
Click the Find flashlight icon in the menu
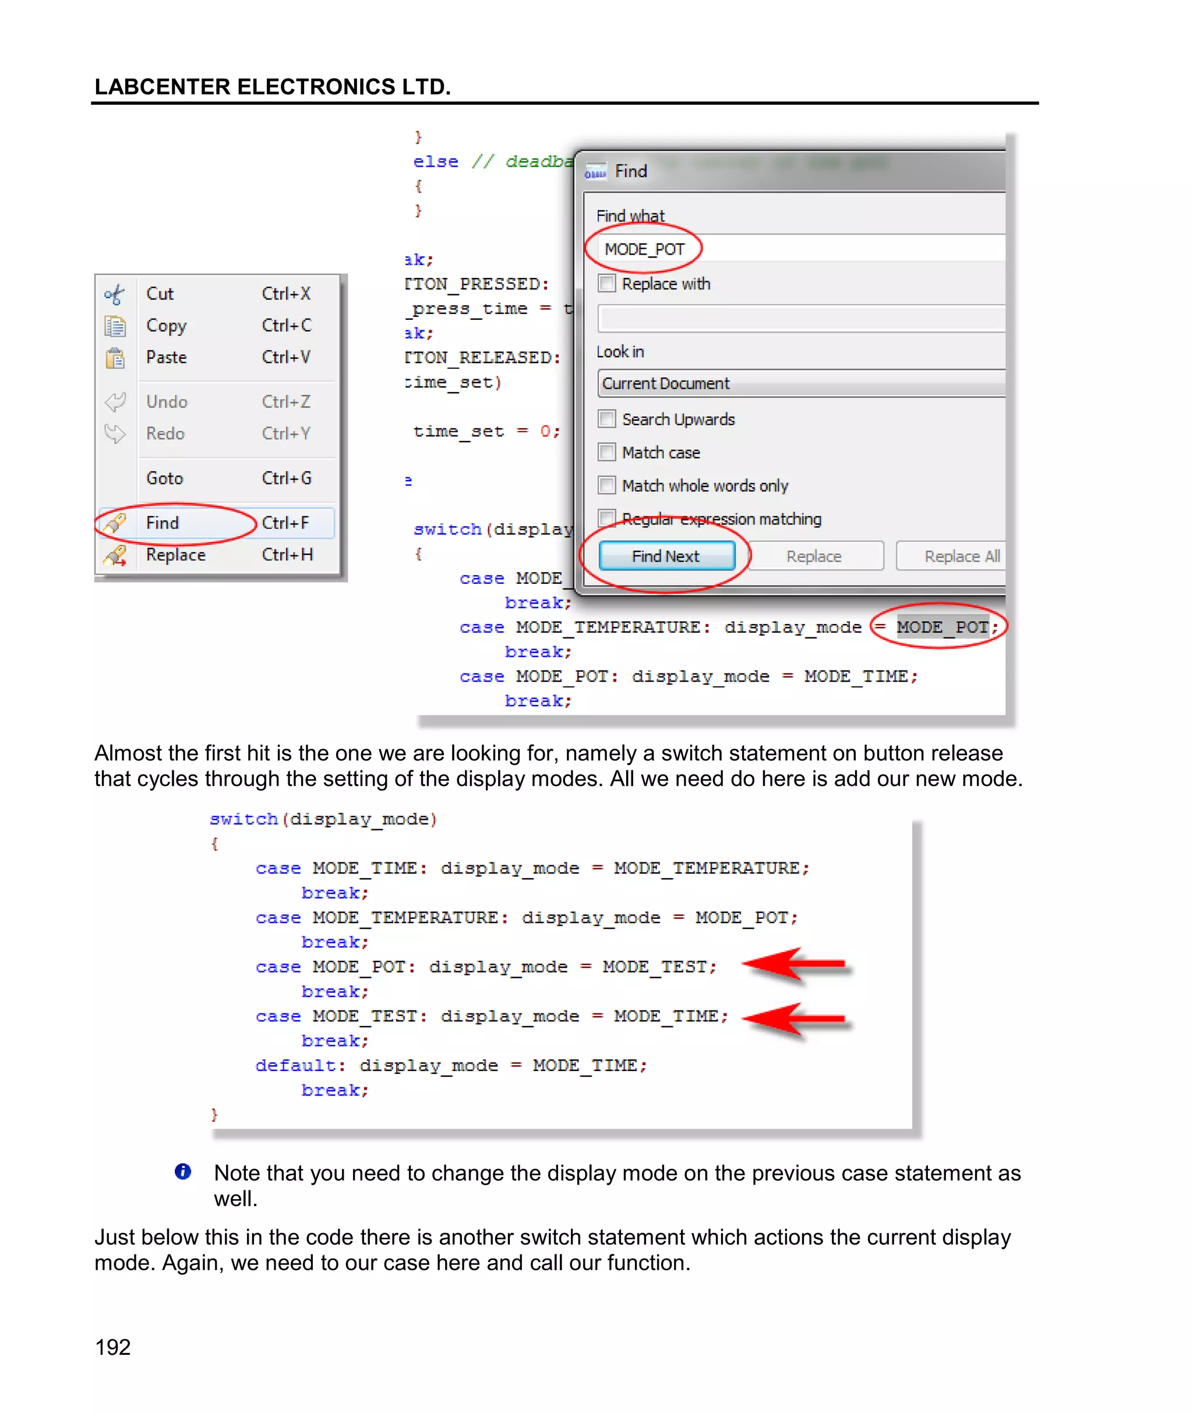click(x=115, y=523)
